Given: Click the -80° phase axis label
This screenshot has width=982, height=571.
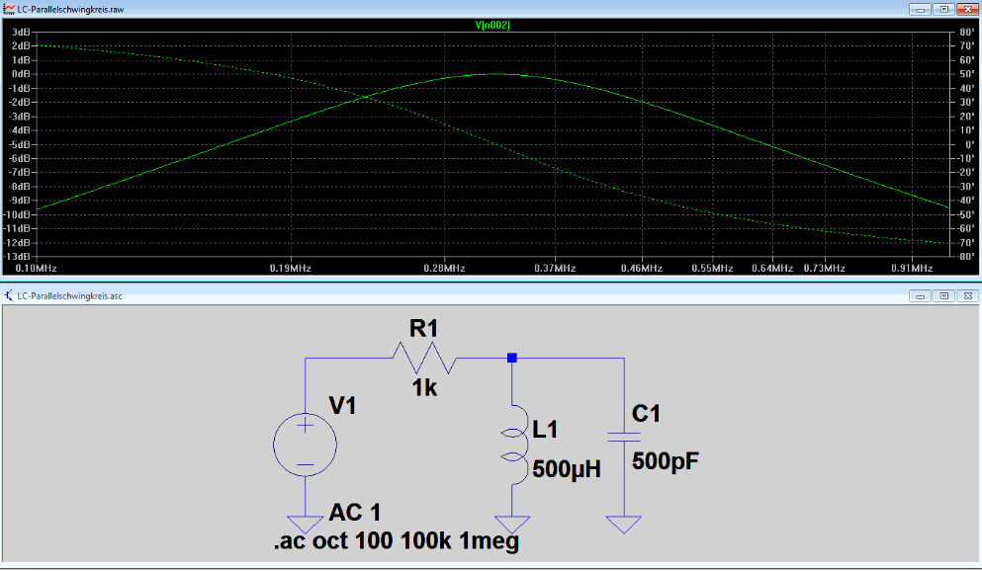Looking at the screenshot, I should tap(965, 257).
